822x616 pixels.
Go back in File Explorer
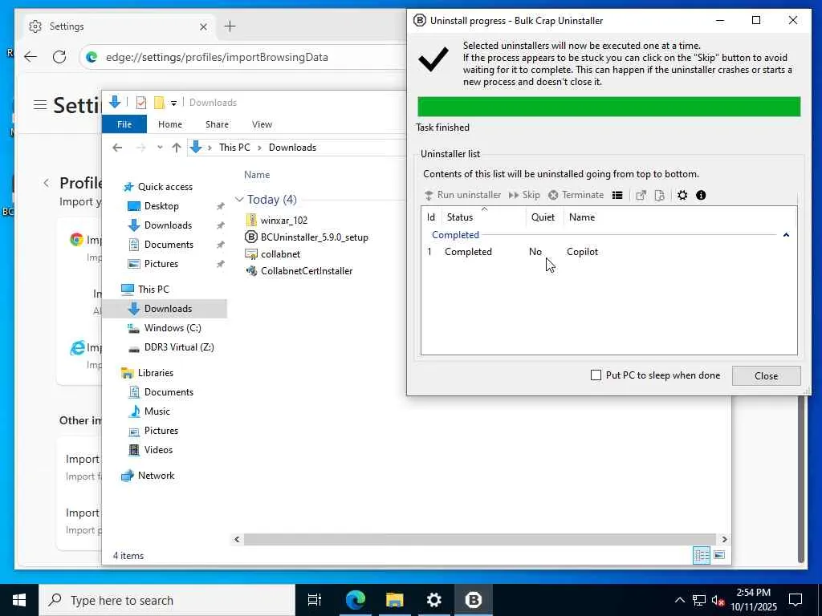click(117, 148)
